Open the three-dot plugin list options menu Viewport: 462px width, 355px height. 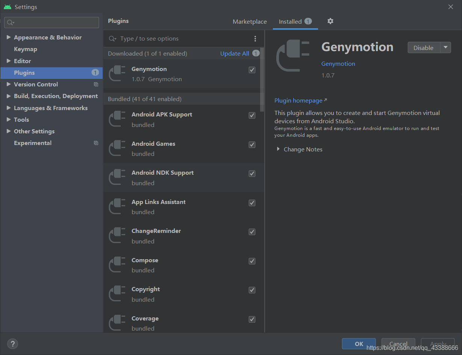pyautogui.click(x=255, y=39)
